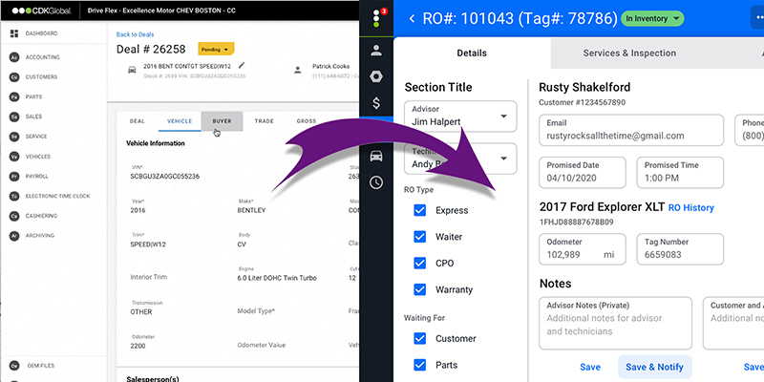Image resolution: width=764 pixels, height=382 pixels.
Task: Disable the Warranty checkbox
Action: coord(419,288)
